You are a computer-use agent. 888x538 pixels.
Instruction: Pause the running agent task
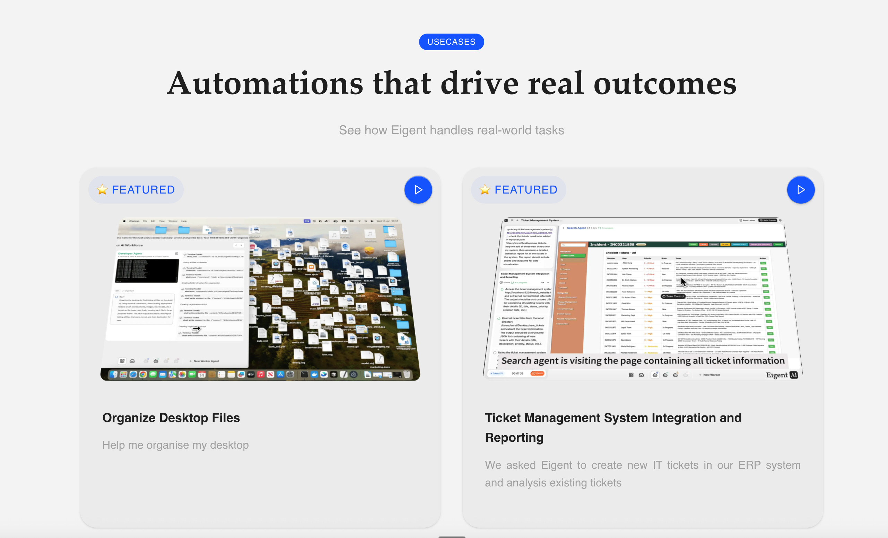[538, 374]
